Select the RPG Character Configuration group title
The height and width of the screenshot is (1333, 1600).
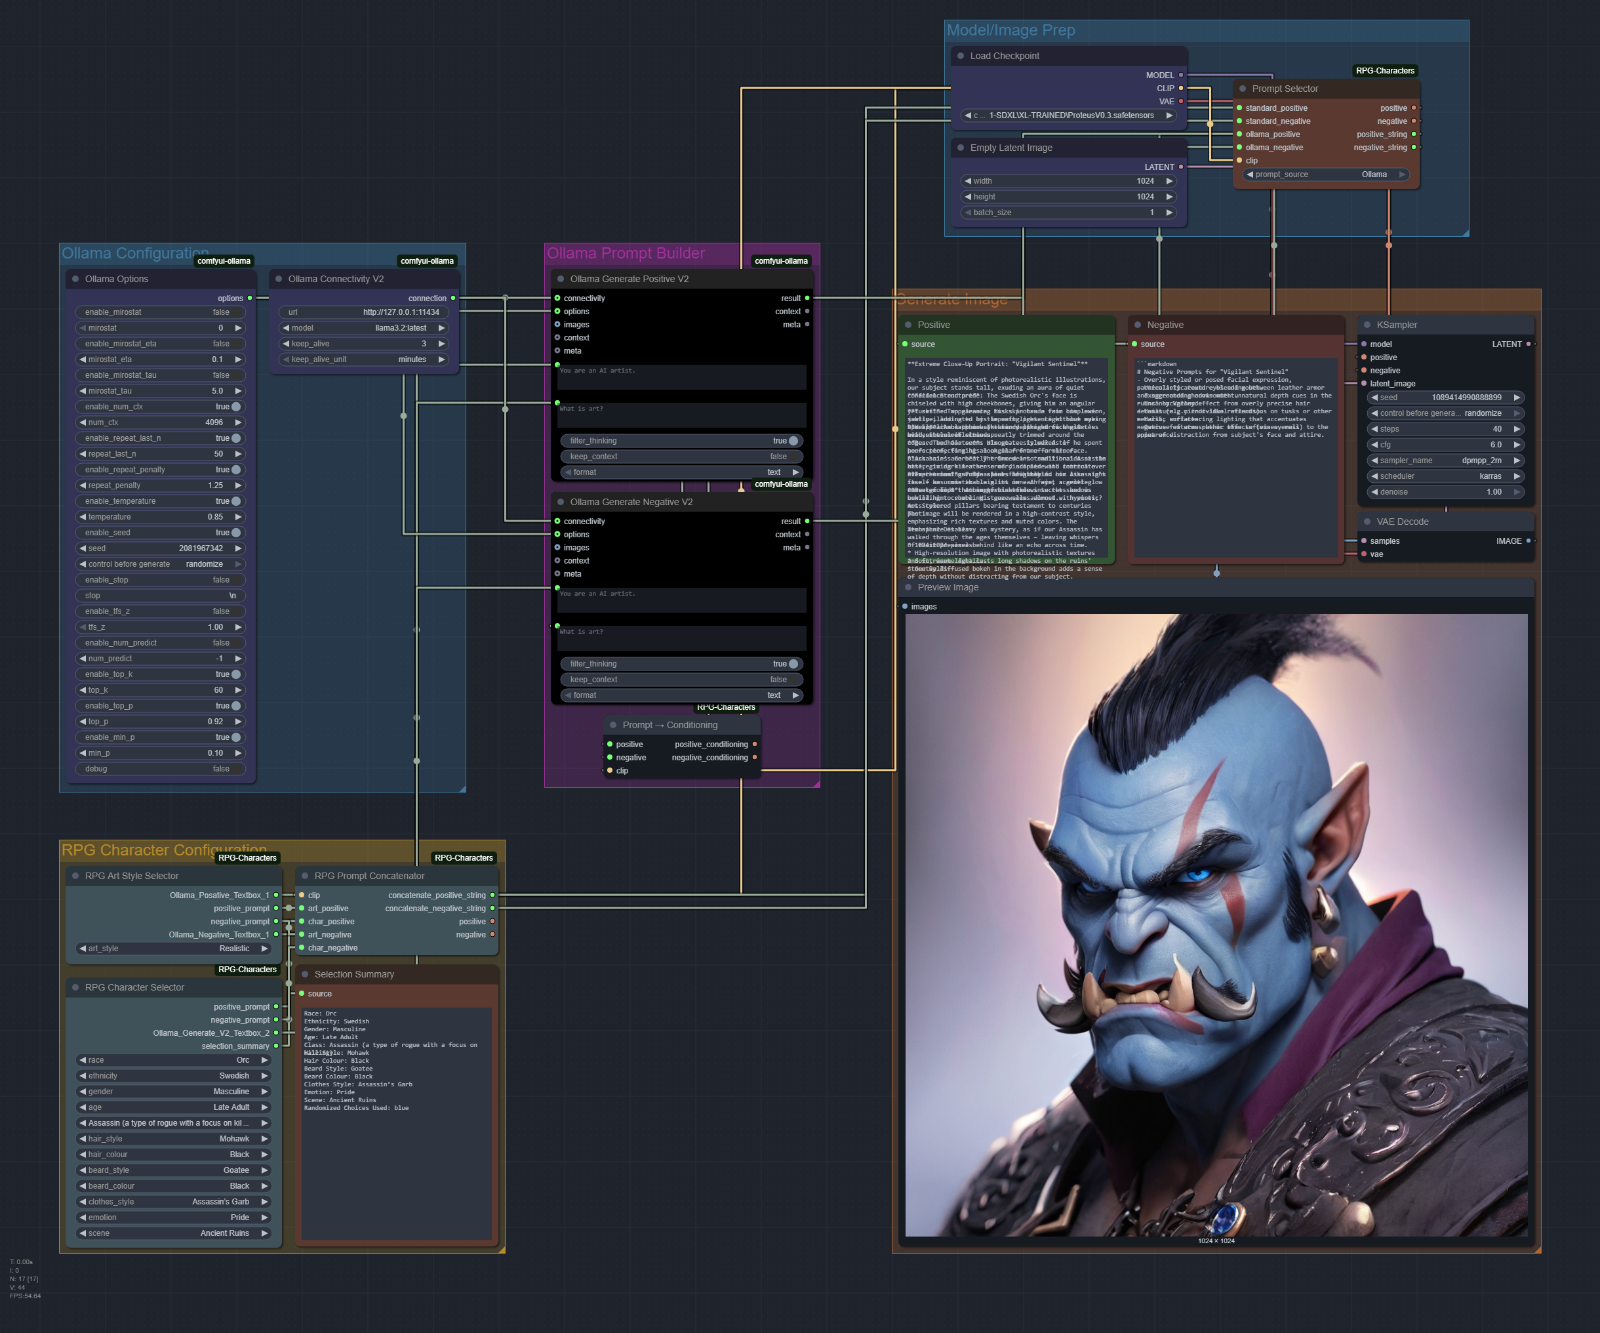pos(164,851)
